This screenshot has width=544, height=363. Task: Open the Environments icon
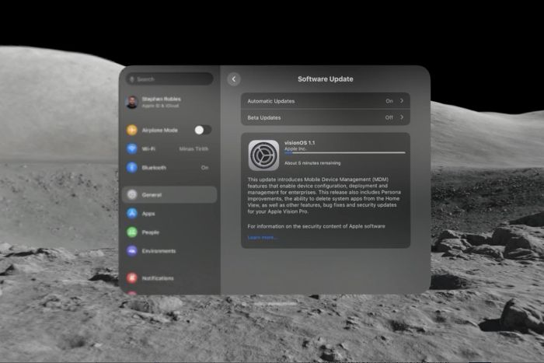point(132,251)
